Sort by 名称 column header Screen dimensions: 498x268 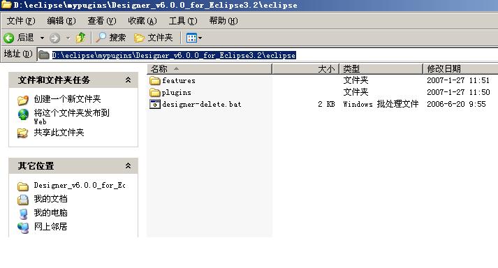[x=210, y=68]
